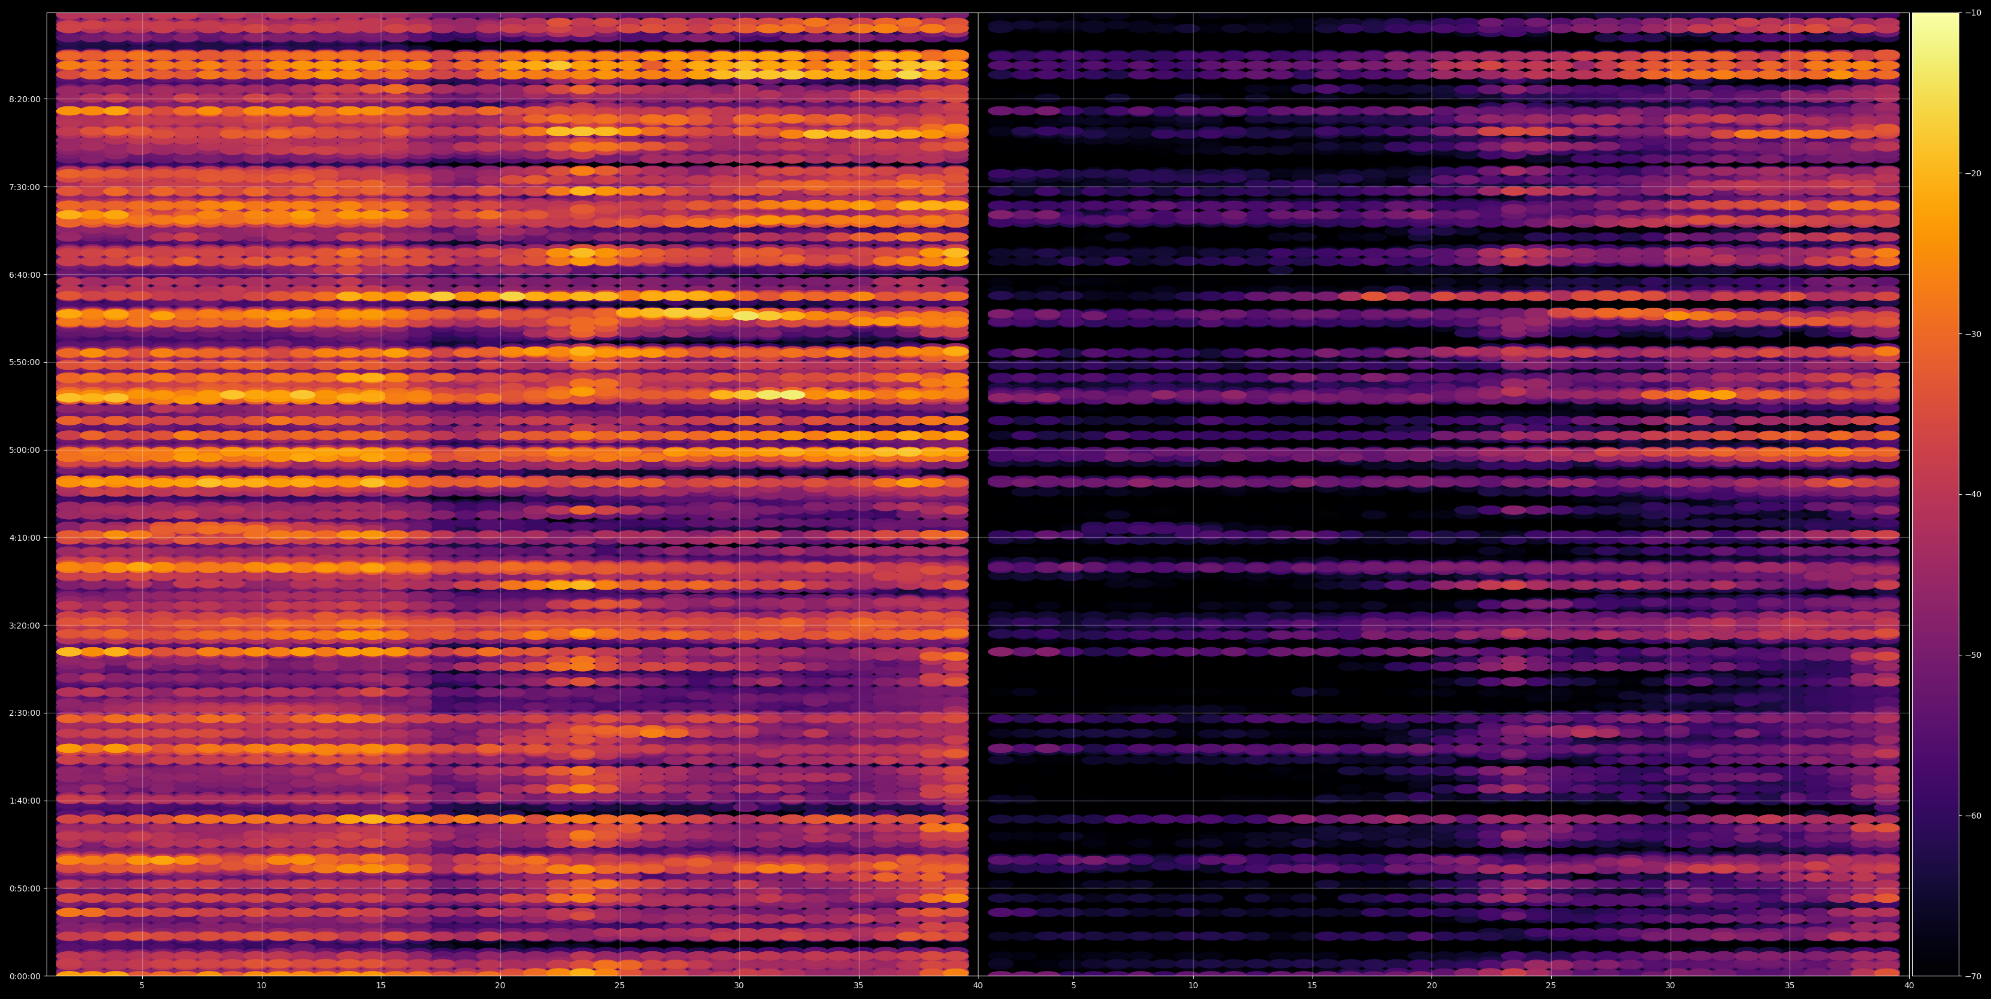Click the 3:20:00 y-axis label
This screenshot has height=999, width=1991.
(x=24, y=625)
